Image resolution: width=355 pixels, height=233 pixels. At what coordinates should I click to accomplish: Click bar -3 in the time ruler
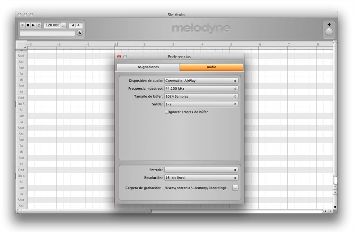[x=30, y=44]
